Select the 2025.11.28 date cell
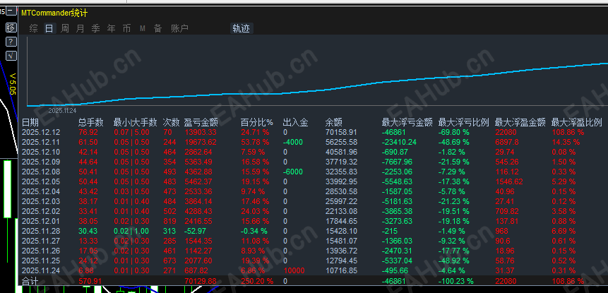Viewport: 608px width, 293px height. click(x=41, y=231)
